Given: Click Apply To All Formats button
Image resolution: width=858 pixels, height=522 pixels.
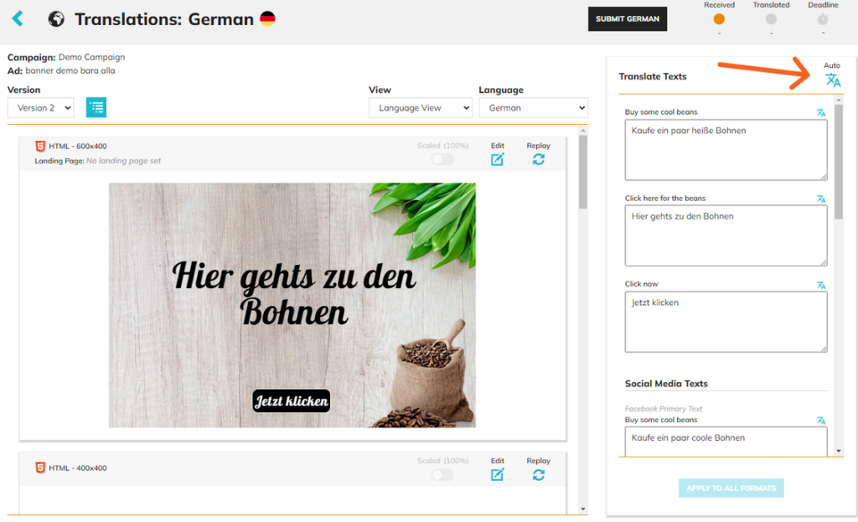Looking at the screenshot, I should click(731, 488).
